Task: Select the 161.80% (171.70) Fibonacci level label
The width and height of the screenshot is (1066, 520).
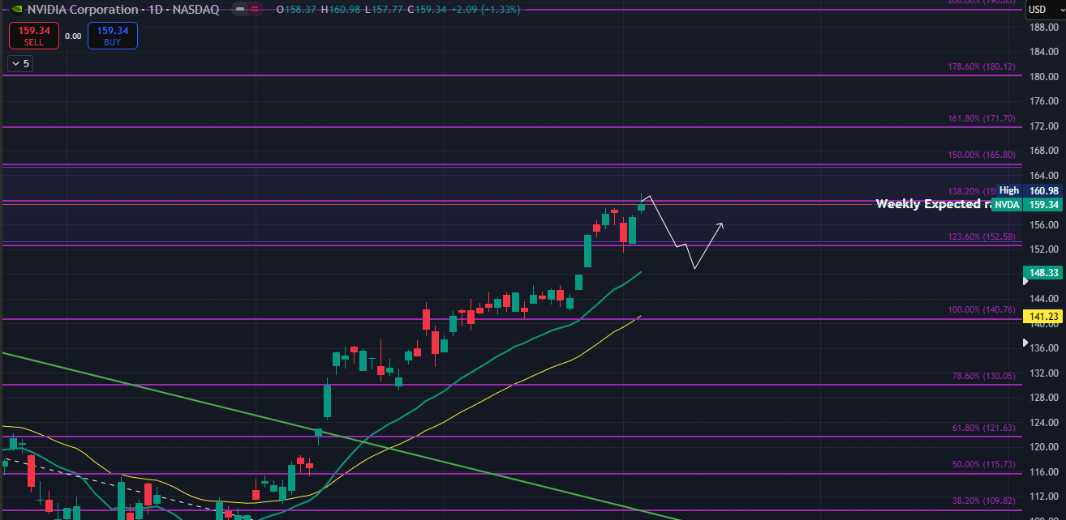Action: click(x=982, y=118)
